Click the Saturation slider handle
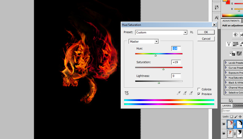Screen dimensions: 243x139 click(x=163, y=69)
